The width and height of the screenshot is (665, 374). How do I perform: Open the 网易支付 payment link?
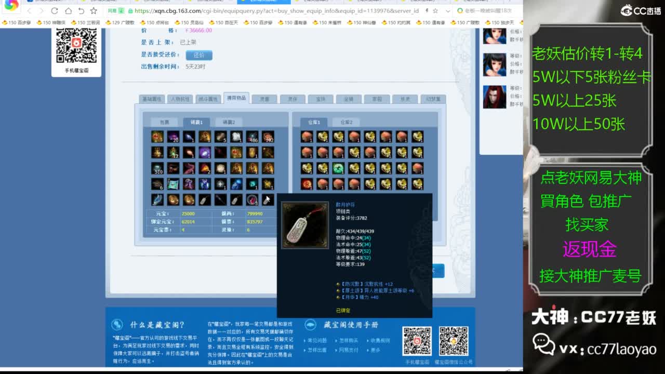(x=347, y=350)
